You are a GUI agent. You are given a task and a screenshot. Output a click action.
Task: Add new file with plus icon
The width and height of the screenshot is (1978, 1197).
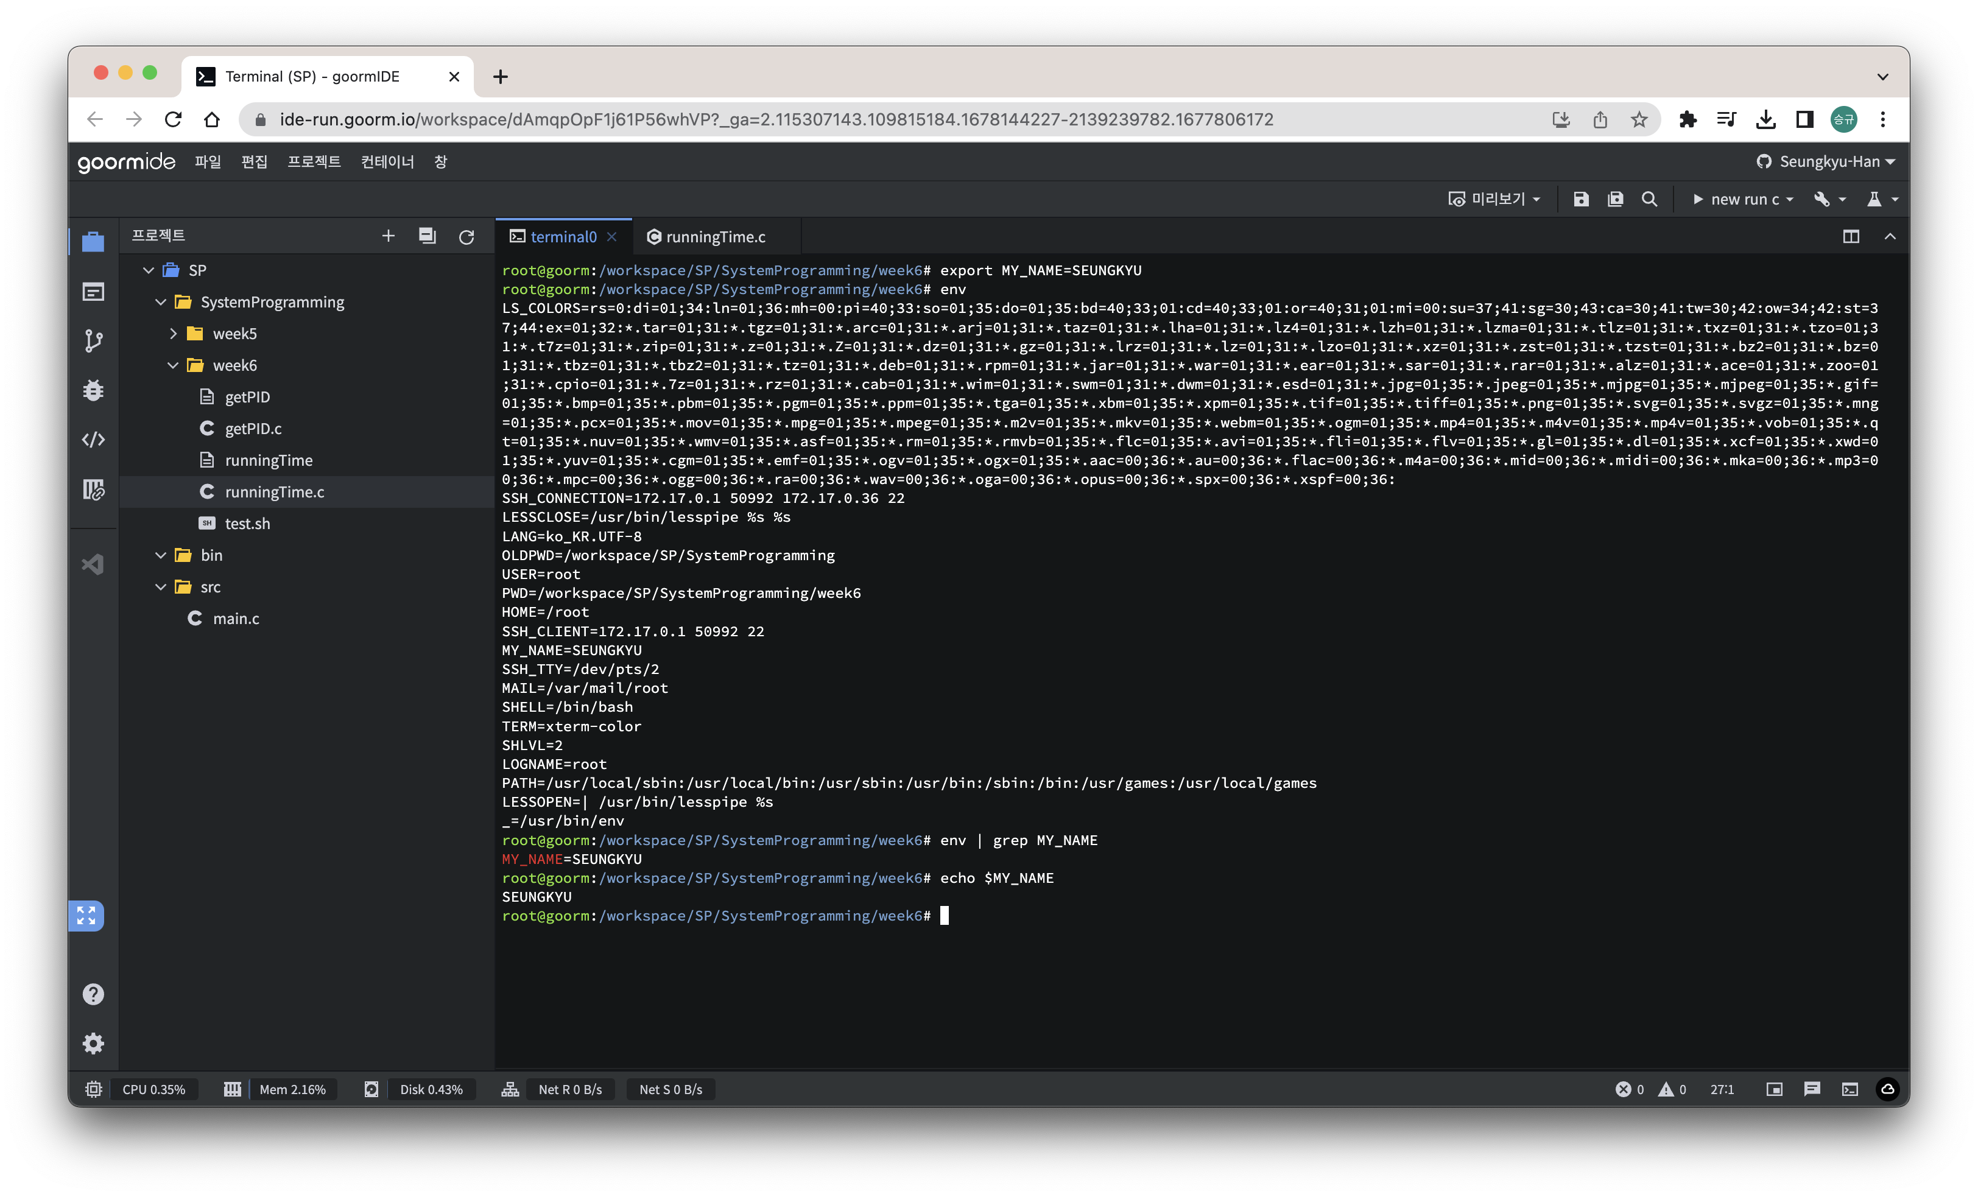pos(389,236)
